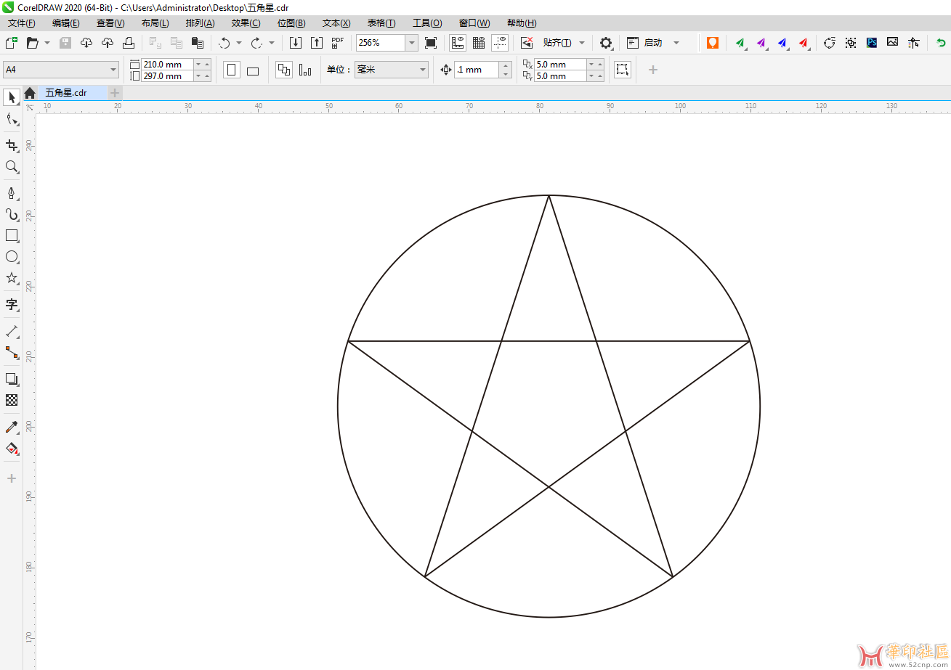951x670 pixels.
Task: Click the New document icon
Action: (x=12, y=43)
